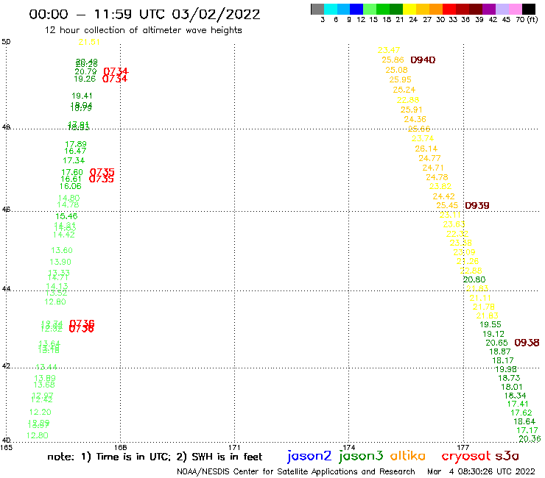
Task: Click the gray 3 ft legend swatch
Action: (317, 9)
